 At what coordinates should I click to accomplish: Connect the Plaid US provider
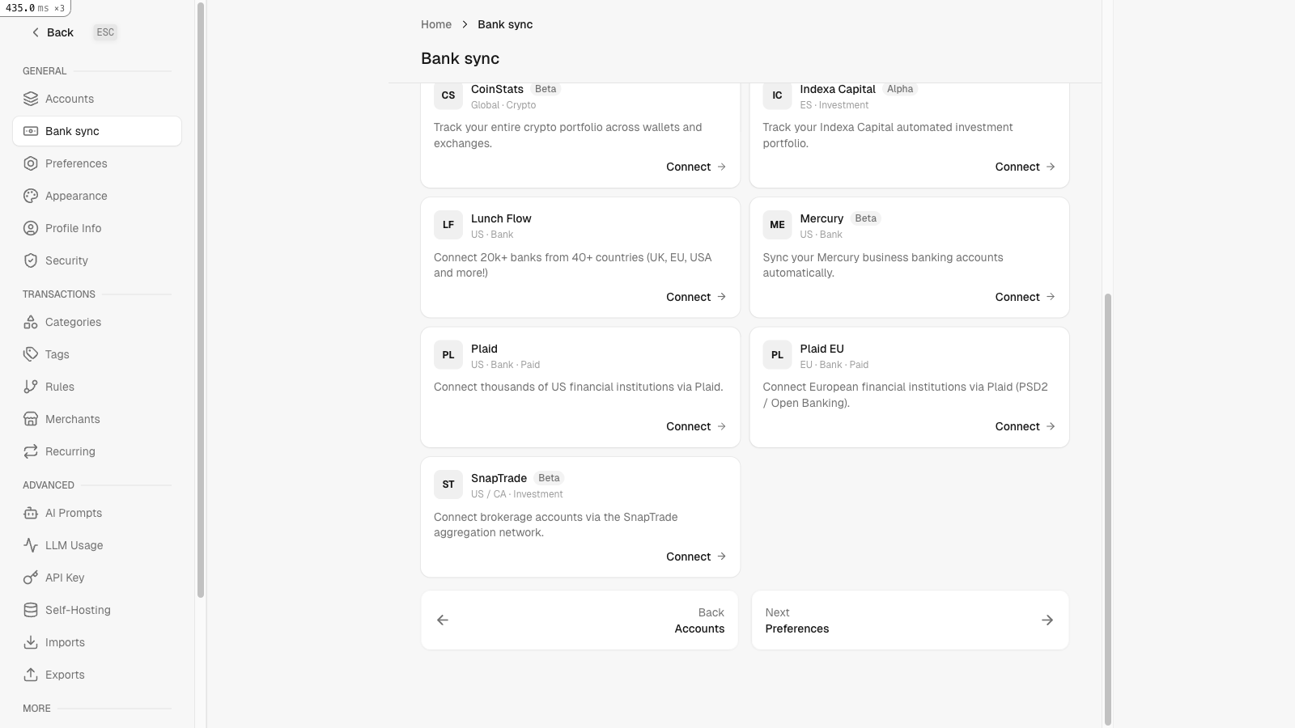tap(696, 426)
